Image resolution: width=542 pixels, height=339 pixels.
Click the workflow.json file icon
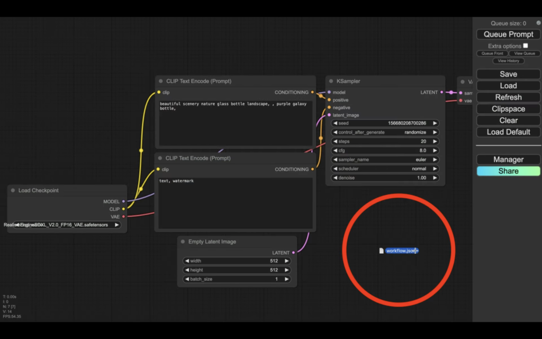381,251
